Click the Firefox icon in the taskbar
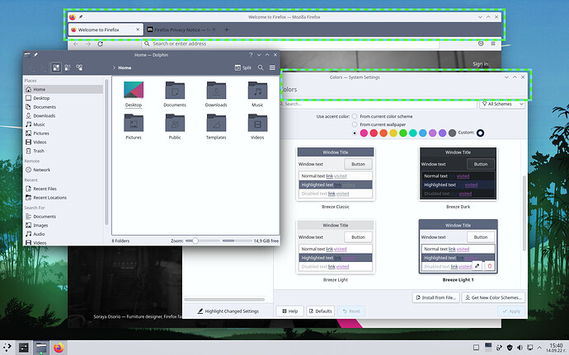This screenshot has width=569, height=355. (59, 348)
